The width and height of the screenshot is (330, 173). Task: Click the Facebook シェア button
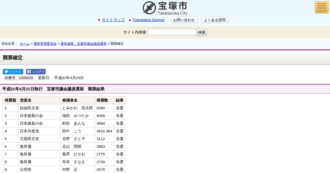(x=36, y=72)
